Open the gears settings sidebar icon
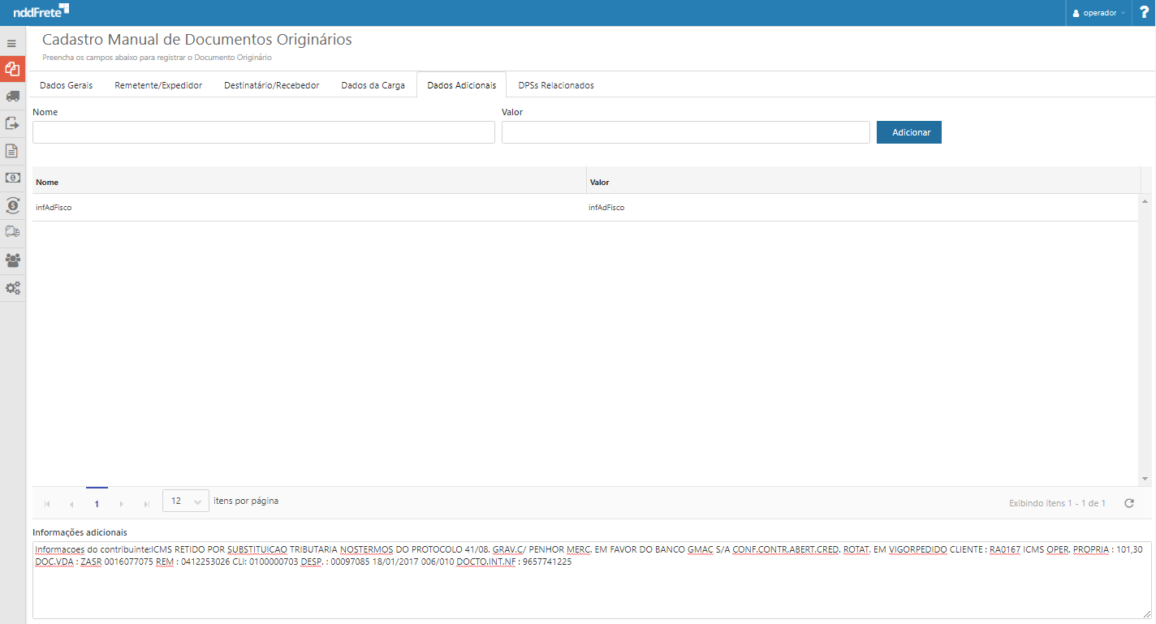This screenshot has height=624, width=1156. (x=12, y=288)
